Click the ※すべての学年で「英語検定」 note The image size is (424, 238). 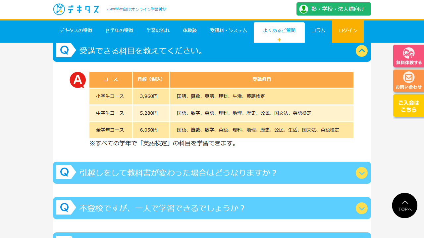(163, 143)
